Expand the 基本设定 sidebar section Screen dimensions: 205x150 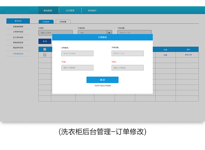pyautogui.click(x=18, y=21)
